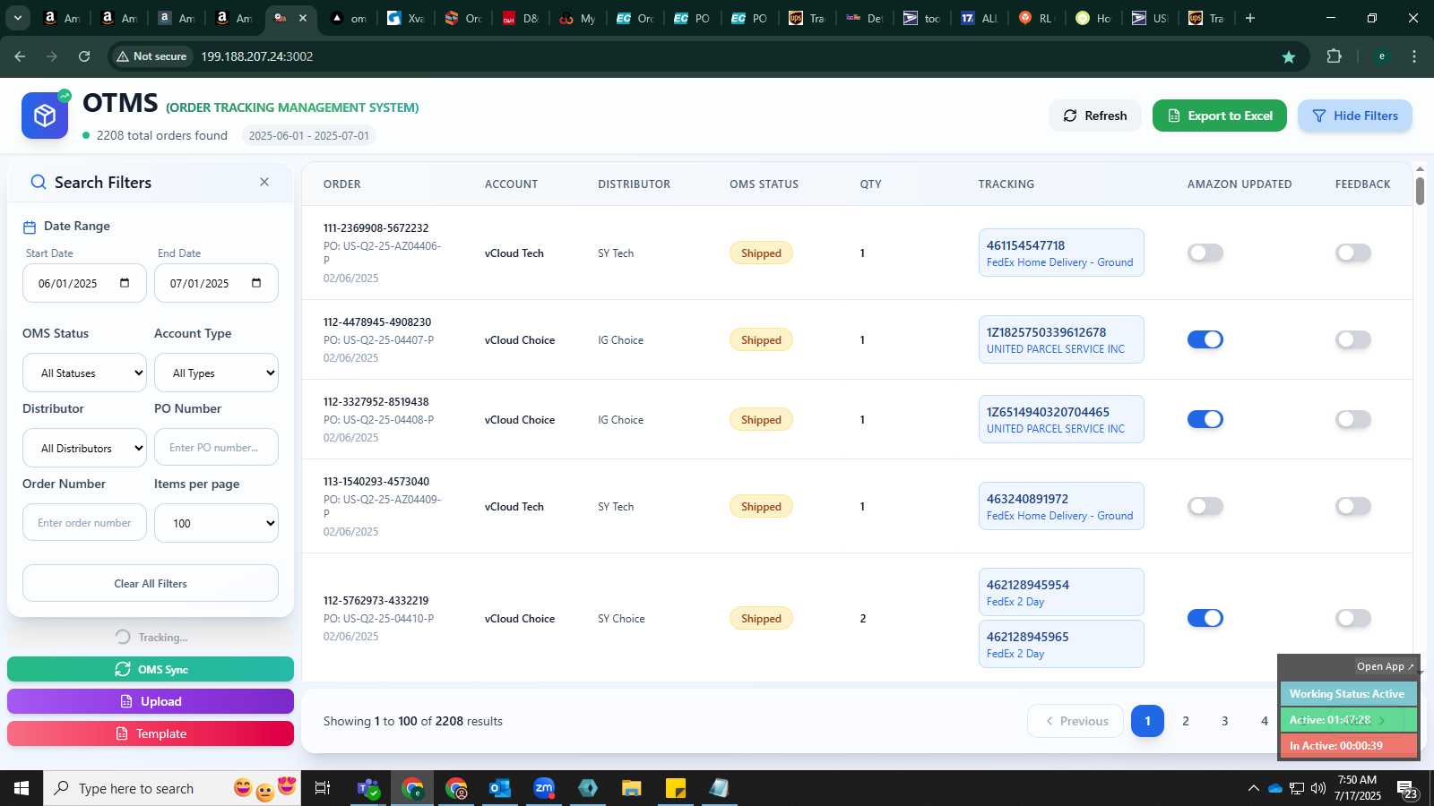This screenshot has width=1434, height=806.
Task: Switch to the 'Xva' browser tab
Action: (x=406, y=18)
